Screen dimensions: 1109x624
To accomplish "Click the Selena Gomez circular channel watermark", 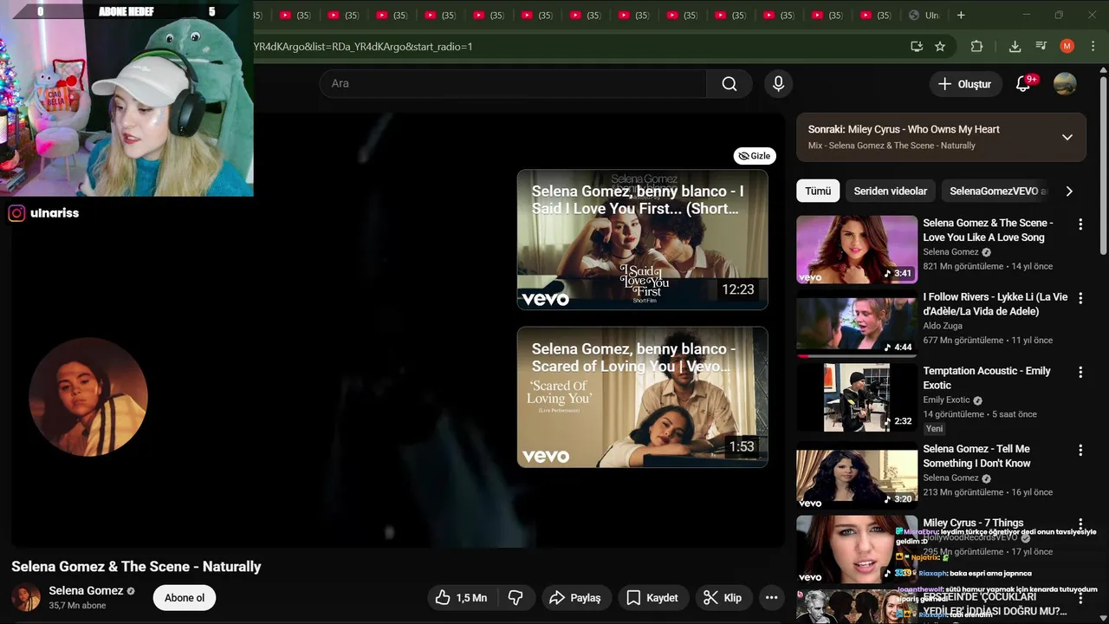I will [88, 397].
